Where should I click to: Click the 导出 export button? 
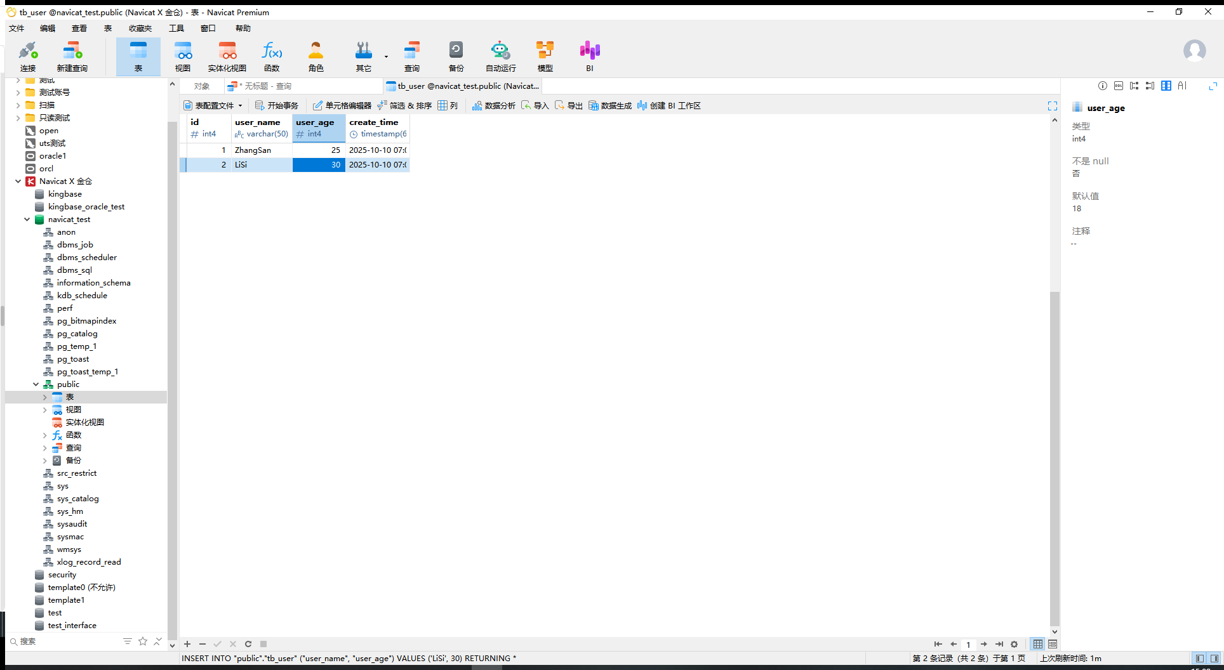point(569,106)
